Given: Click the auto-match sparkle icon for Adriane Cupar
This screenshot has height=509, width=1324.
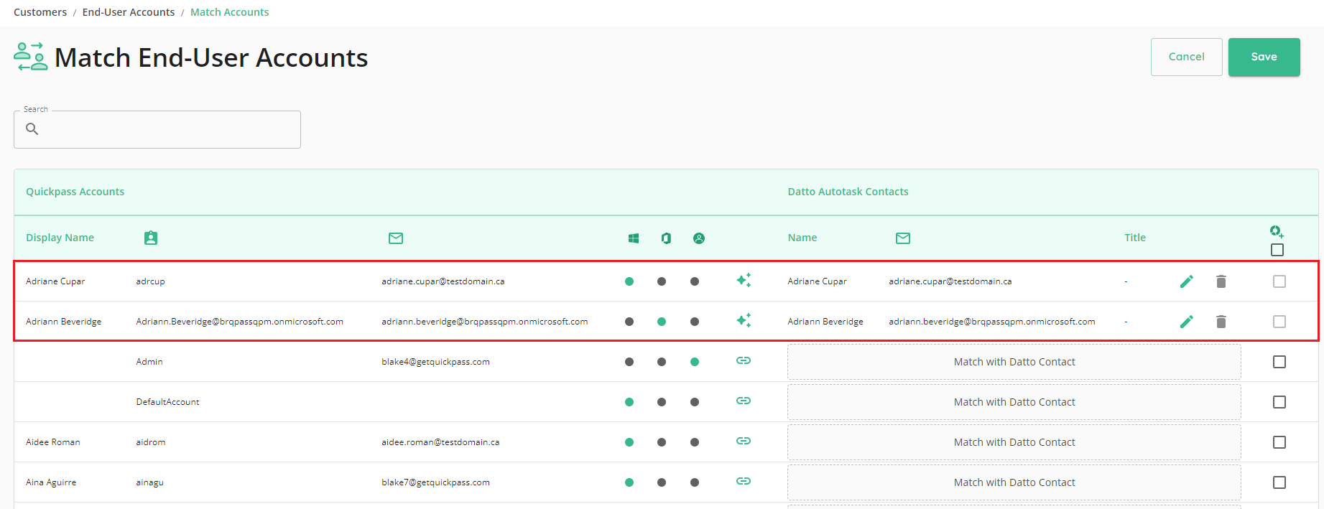Looking at the screenshot, I should tap(744, 281).
